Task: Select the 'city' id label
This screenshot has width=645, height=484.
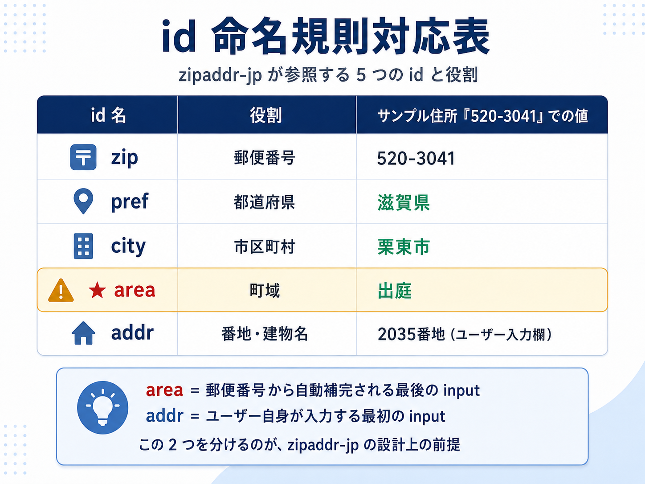Action: [x=128, y=246]
